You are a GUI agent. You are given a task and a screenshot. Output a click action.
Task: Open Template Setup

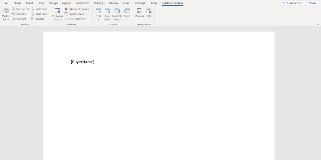(117, 14)
